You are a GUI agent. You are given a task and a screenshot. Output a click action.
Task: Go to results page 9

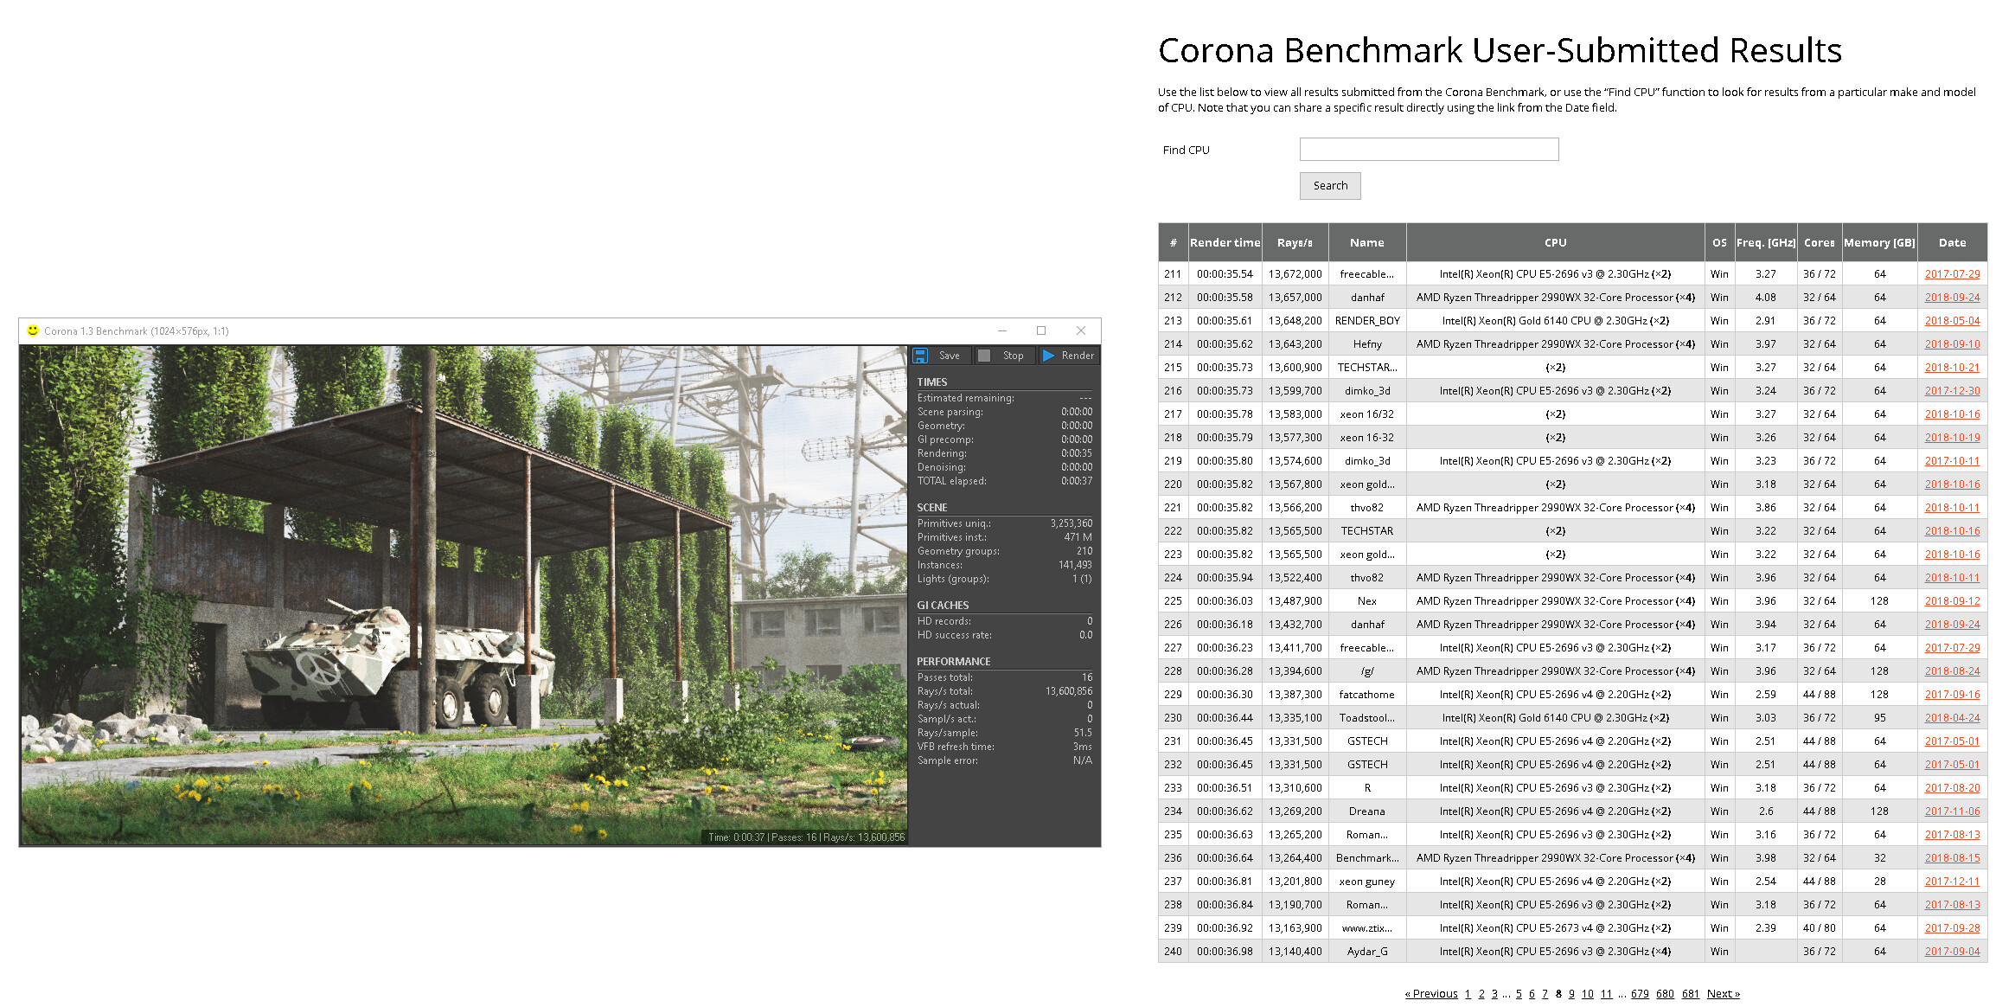1571,993
